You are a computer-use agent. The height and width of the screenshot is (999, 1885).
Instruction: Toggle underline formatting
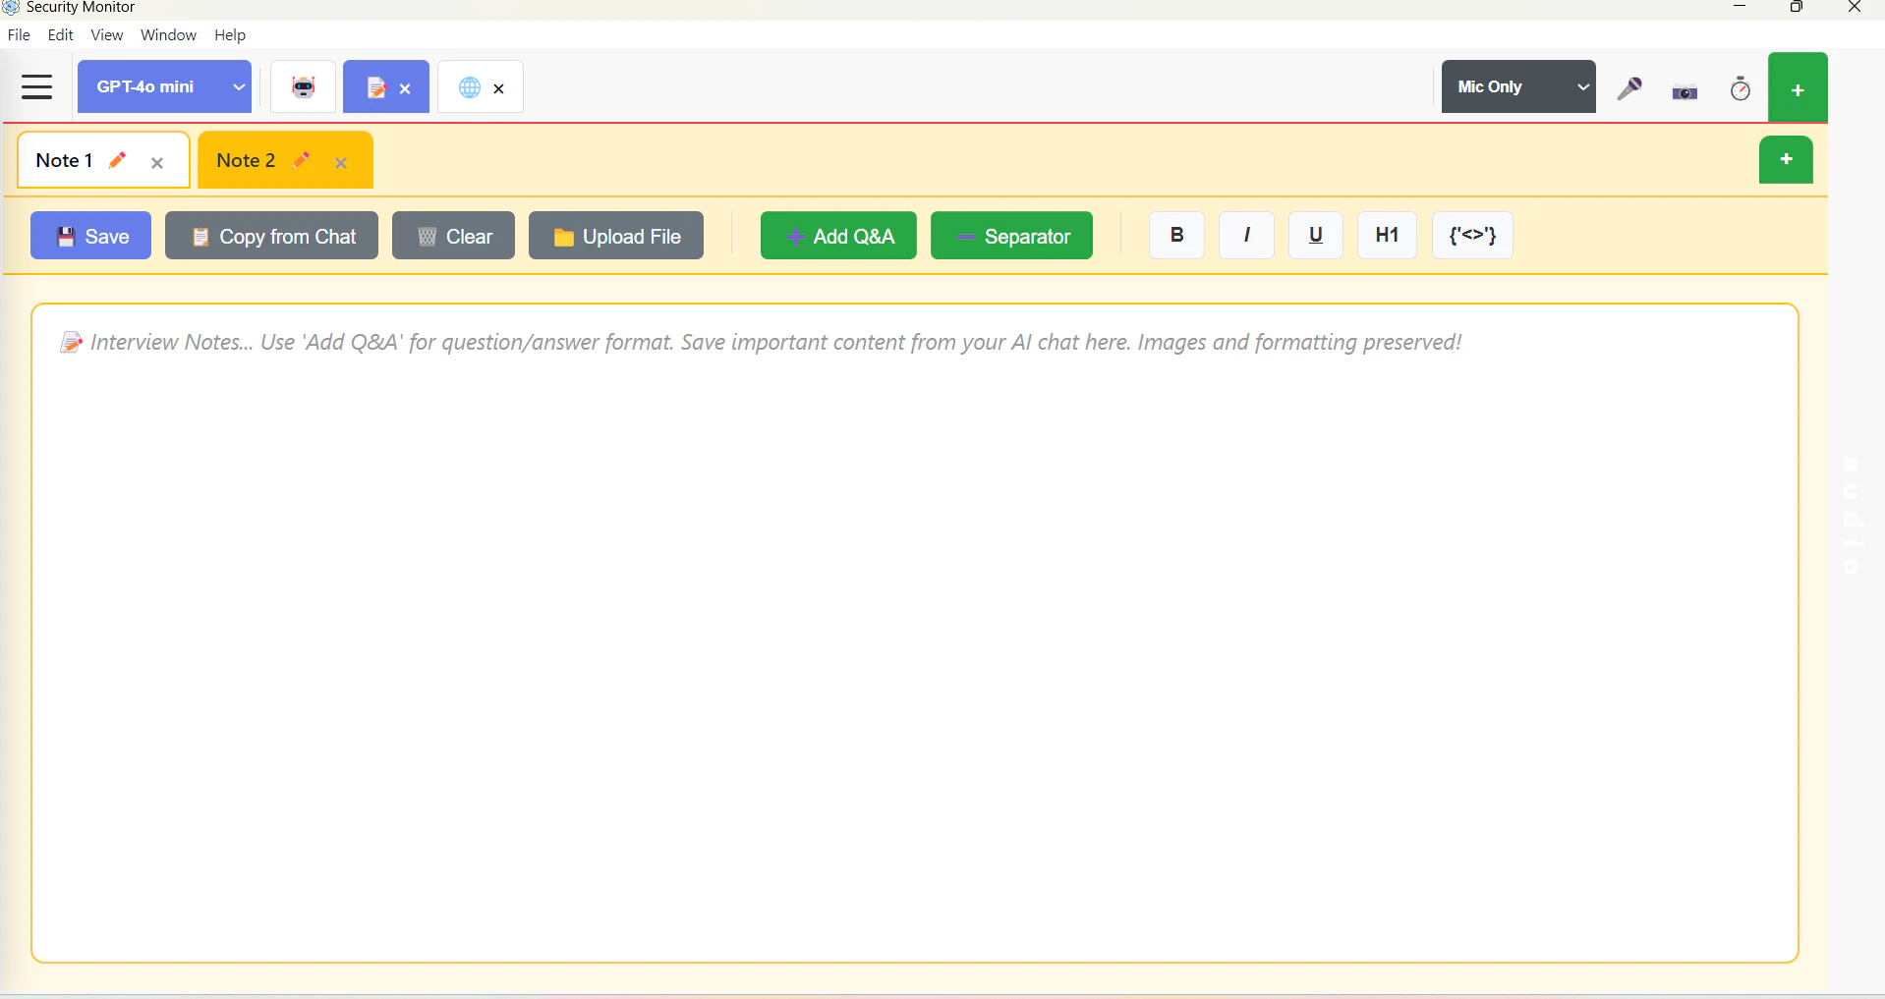click(1315, 235)
